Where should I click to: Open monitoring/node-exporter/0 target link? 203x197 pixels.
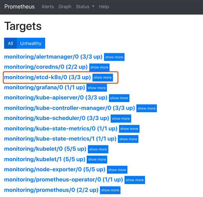[x=55, y=169]
